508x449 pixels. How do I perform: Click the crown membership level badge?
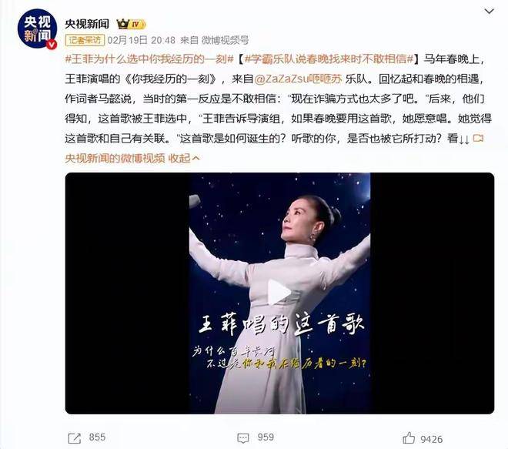tap(131, 24)
